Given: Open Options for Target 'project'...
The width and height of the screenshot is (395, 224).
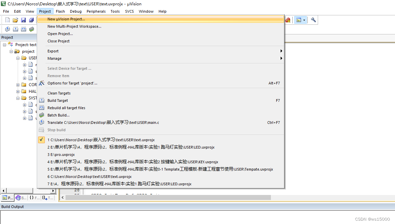Looking at the screenshot, I should [161, 83].
